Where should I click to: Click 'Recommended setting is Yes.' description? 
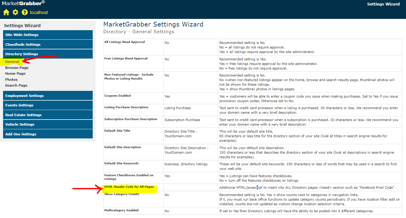[x=243, y=59]
